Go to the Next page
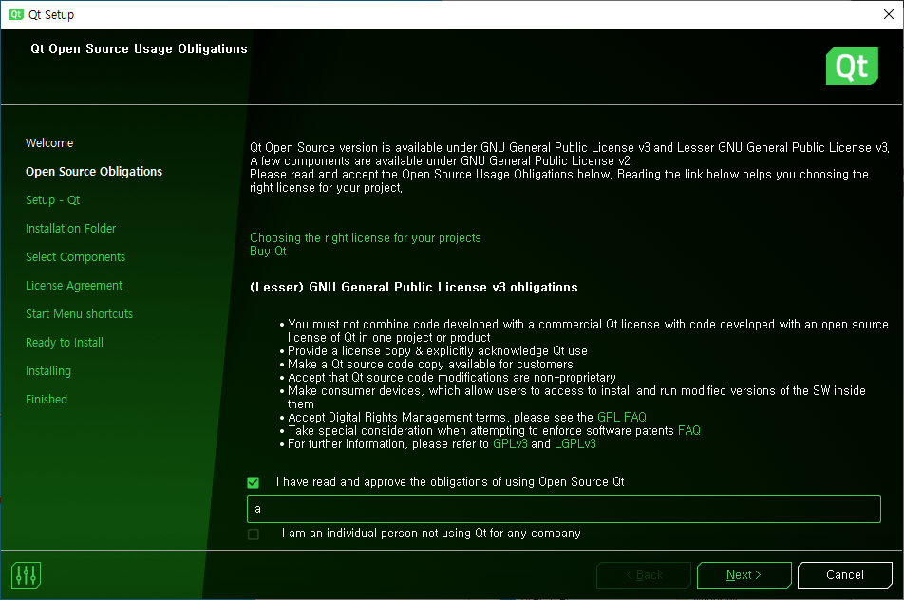904x600 pixels. 744,574
